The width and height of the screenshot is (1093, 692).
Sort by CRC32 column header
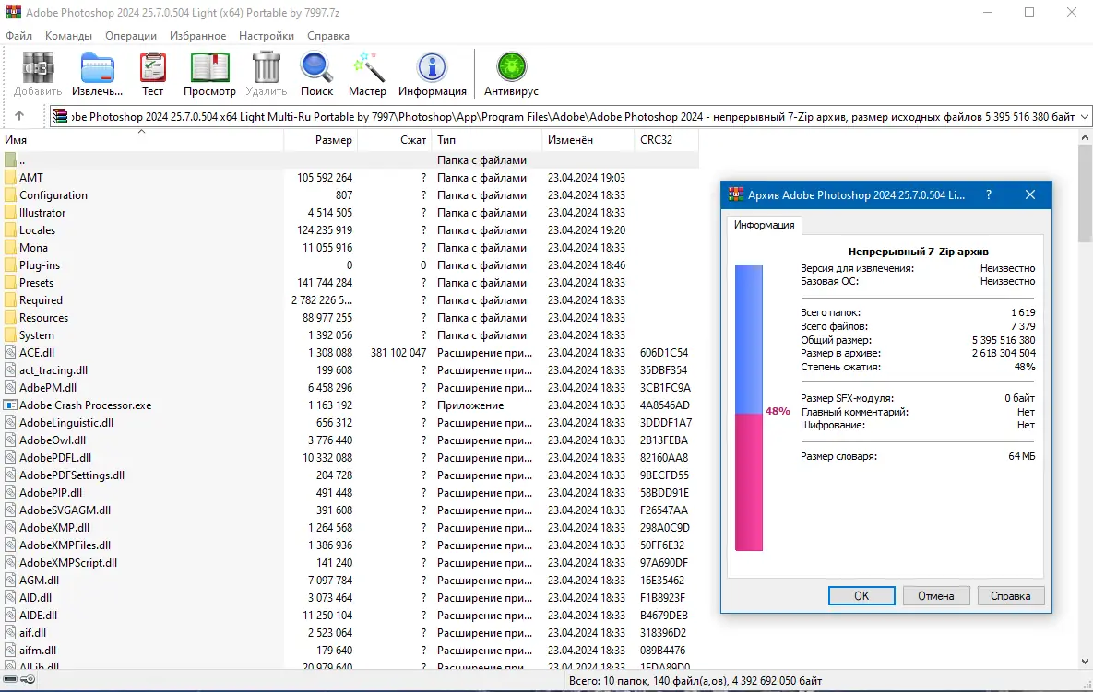coord(666,140)
